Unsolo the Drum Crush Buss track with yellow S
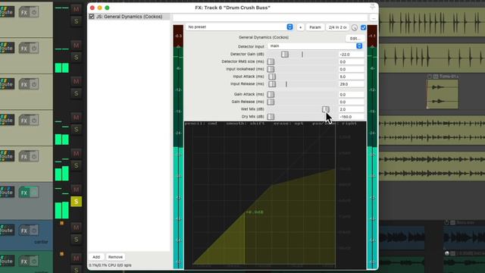 click(x=76, y=202)
